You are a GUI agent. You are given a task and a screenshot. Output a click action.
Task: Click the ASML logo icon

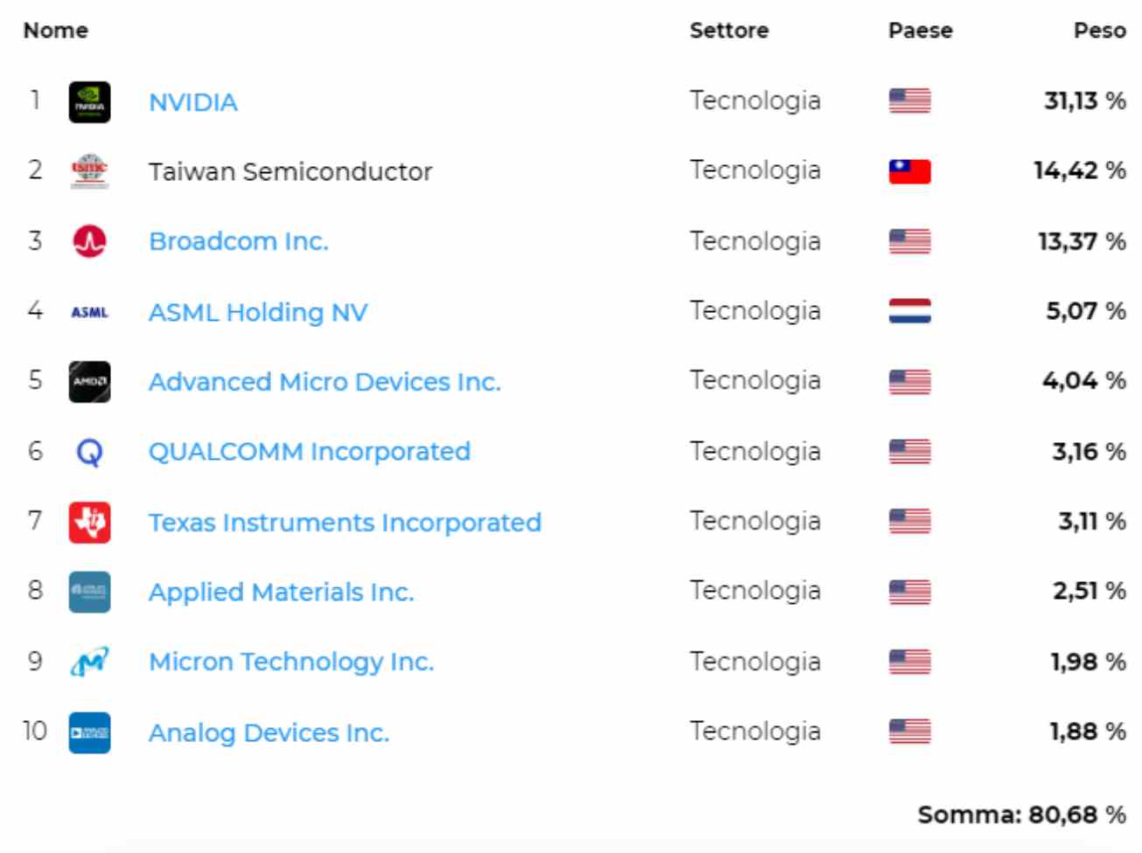coord(89,312)
